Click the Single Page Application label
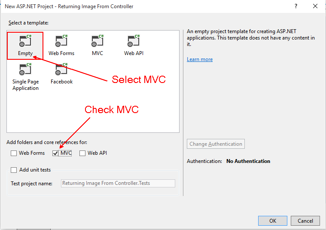The image size is (326, 230). coord(25,85)
